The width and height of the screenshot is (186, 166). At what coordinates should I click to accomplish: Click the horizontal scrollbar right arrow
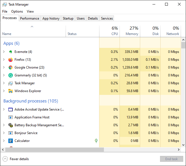pyautogui.click(x=179, y=149)
